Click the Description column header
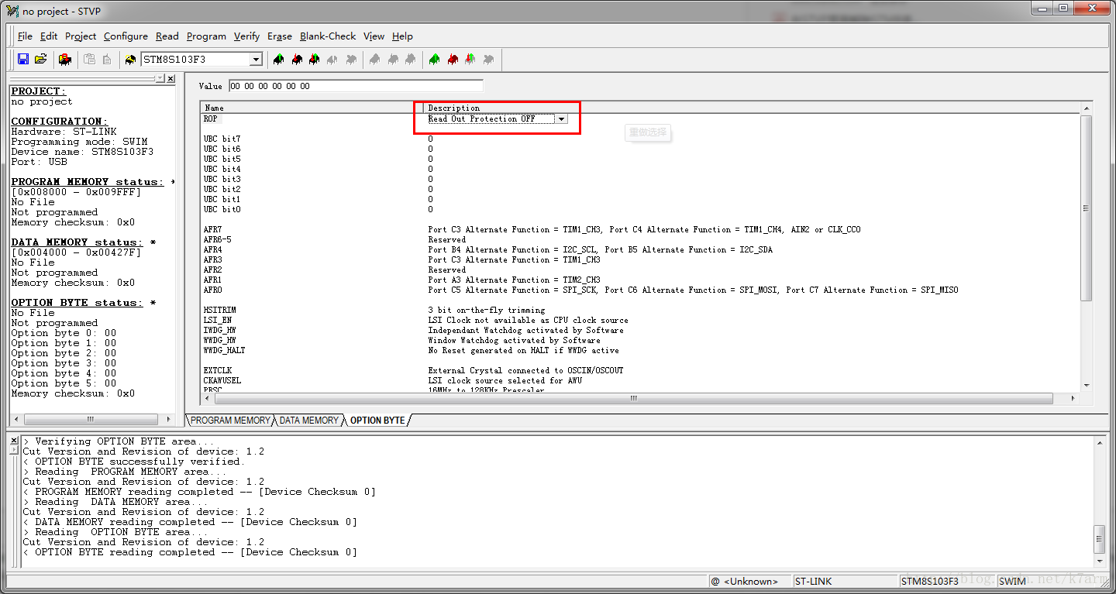Screen dimensions: 1116x594 coord(752,108)
